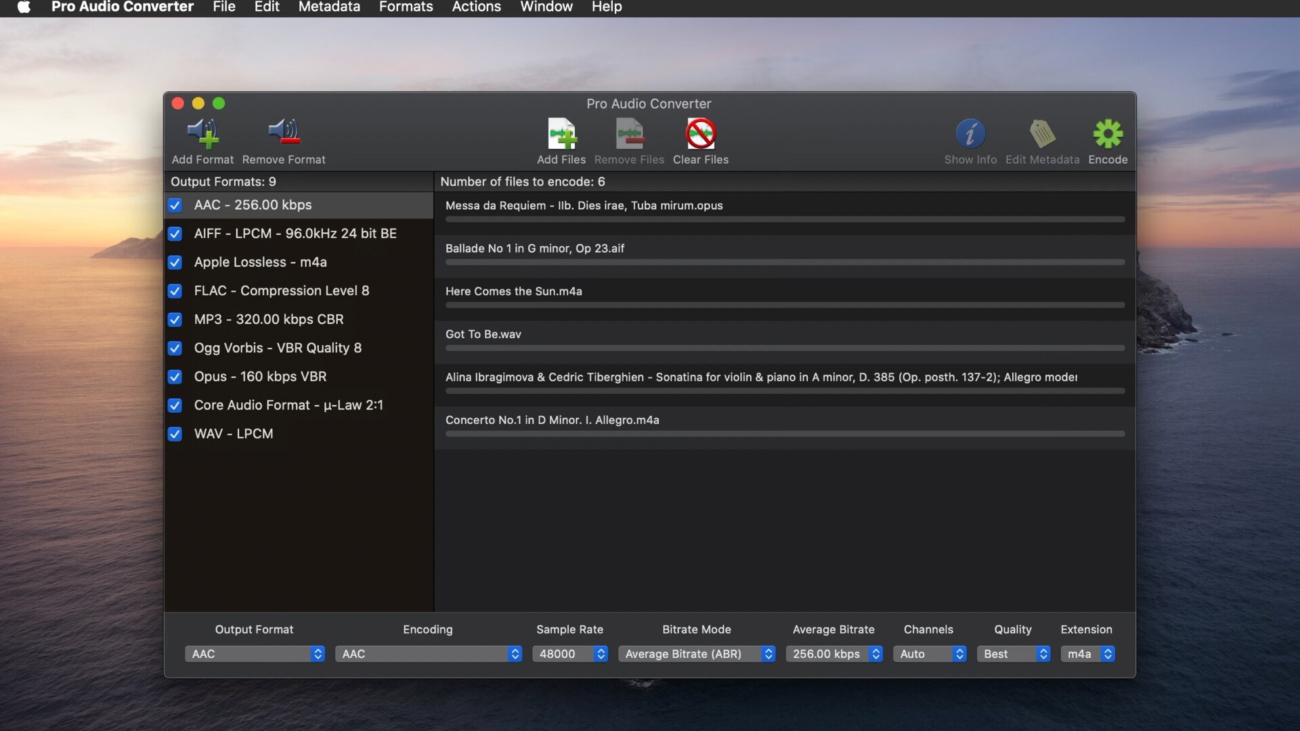This screenshot has width=1300, height=731.
Task: Select the Quality dropdown
Action: pos(1012,652)
